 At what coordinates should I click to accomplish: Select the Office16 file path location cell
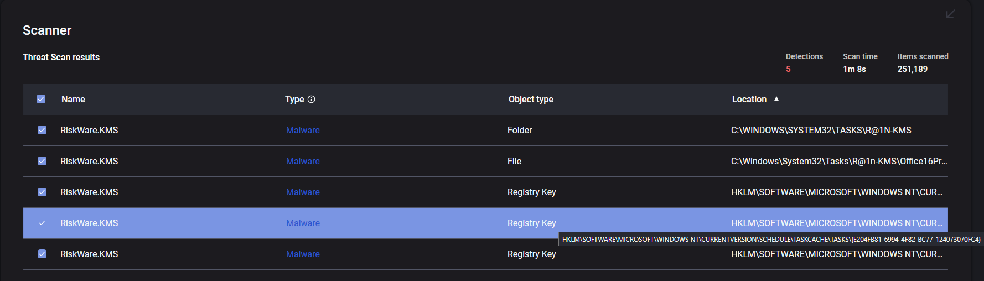(x=838, y=162)
